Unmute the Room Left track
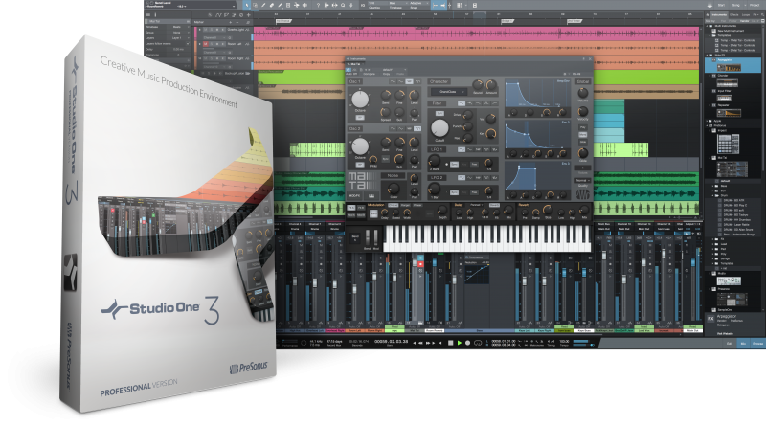The image size is (766, 426). (206, 44)
